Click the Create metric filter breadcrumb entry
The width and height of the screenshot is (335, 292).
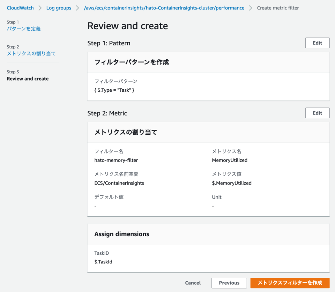click(278, 8)
